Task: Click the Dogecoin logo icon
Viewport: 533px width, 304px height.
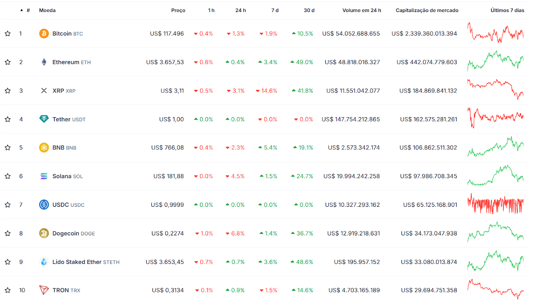Action: [44, 233]
